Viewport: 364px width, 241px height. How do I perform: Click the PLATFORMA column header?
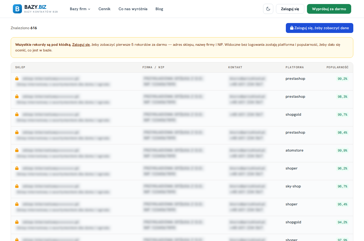point(295,67)
